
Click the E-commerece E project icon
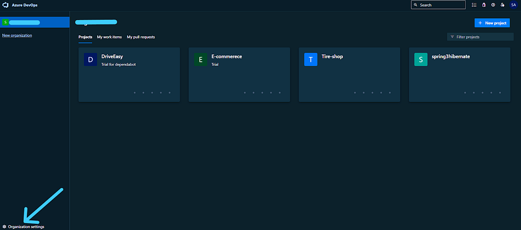(201, 59)
